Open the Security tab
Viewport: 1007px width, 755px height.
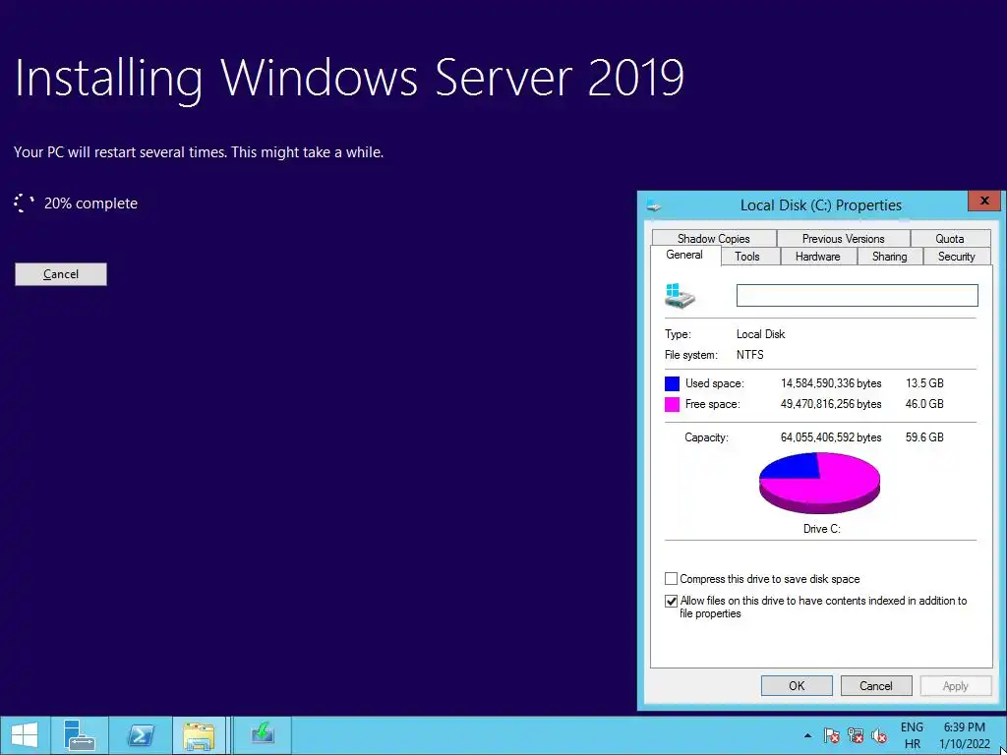956,257
